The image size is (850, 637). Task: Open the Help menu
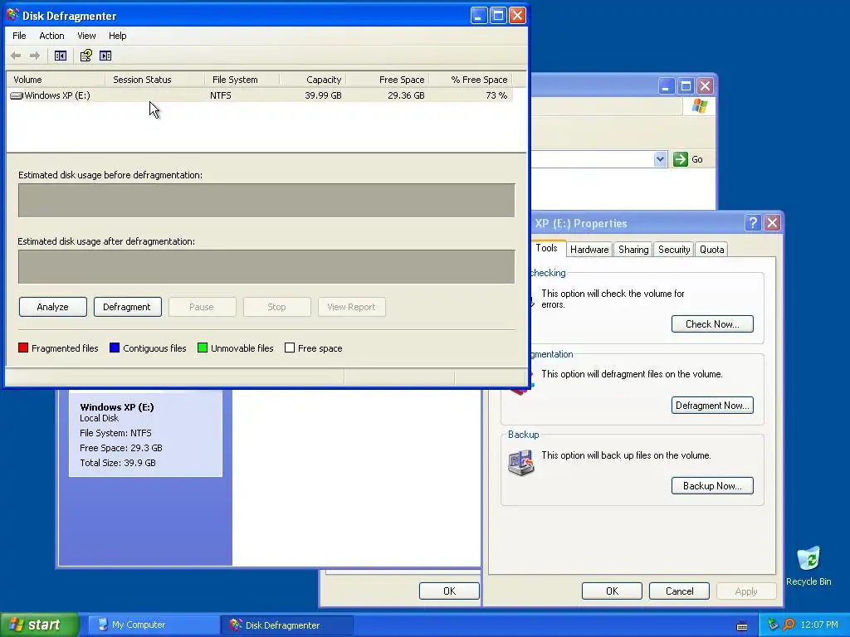point(117,36)
